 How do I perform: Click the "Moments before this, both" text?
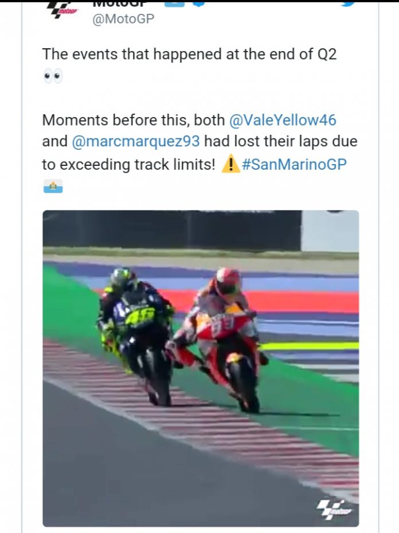pyautogui.click(x=132, y=120)
